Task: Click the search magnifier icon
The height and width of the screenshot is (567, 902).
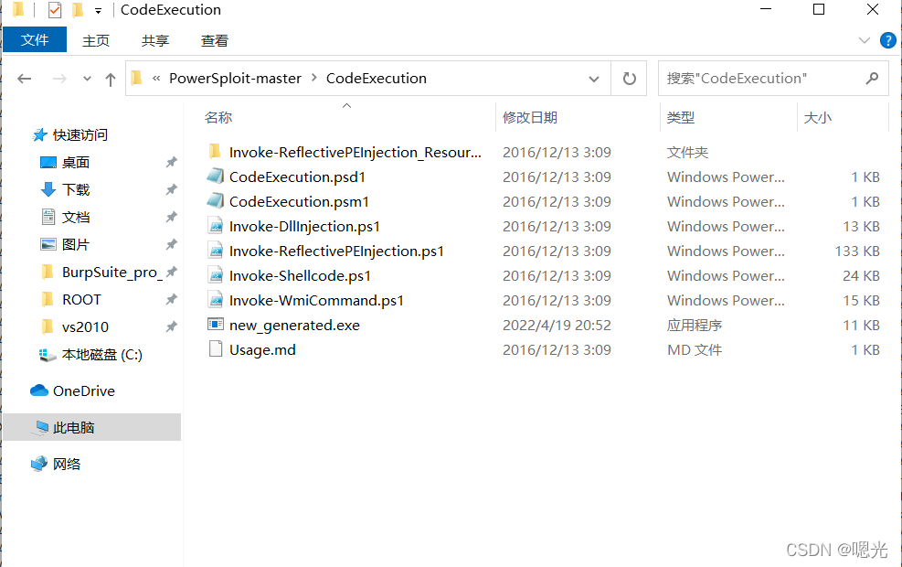Action: [x=872, y=79]
